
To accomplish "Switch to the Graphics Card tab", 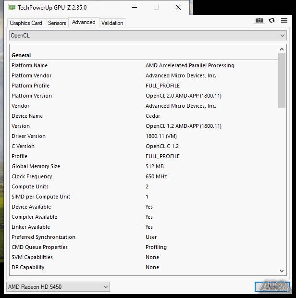I will tap(26, 23).
